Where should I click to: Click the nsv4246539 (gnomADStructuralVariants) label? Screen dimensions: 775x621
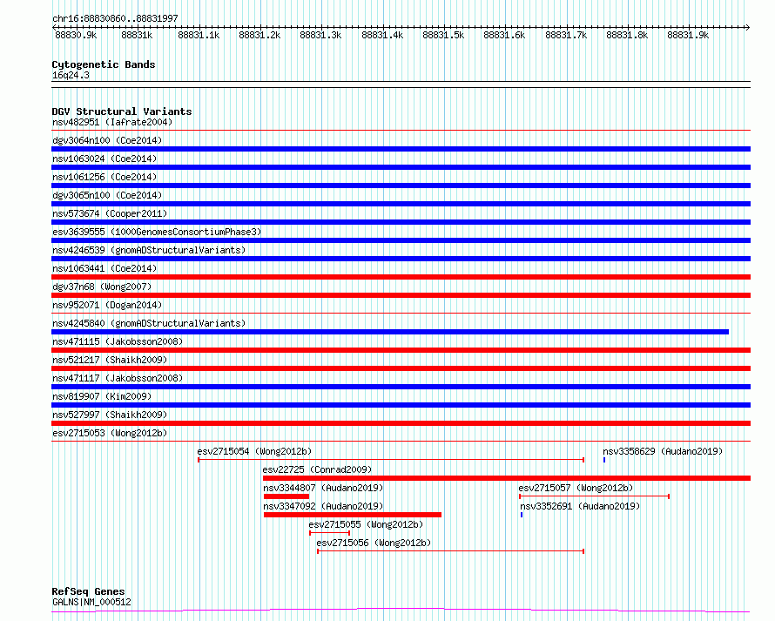149,250
